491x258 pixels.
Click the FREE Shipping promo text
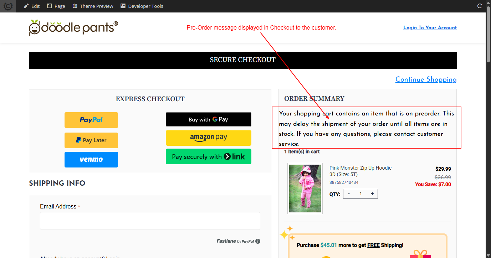350,245
